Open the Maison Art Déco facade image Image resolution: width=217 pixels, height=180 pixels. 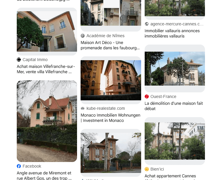(111, 13)
